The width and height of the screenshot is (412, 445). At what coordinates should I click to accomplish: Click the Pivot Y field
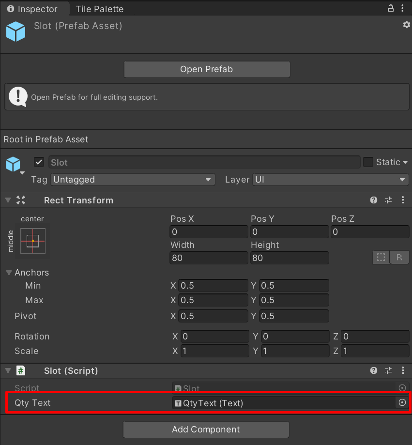294,316
